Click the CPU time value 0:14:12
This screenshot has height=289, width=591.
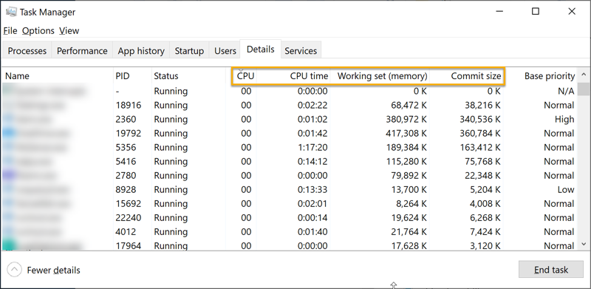[x=312, y=161]
